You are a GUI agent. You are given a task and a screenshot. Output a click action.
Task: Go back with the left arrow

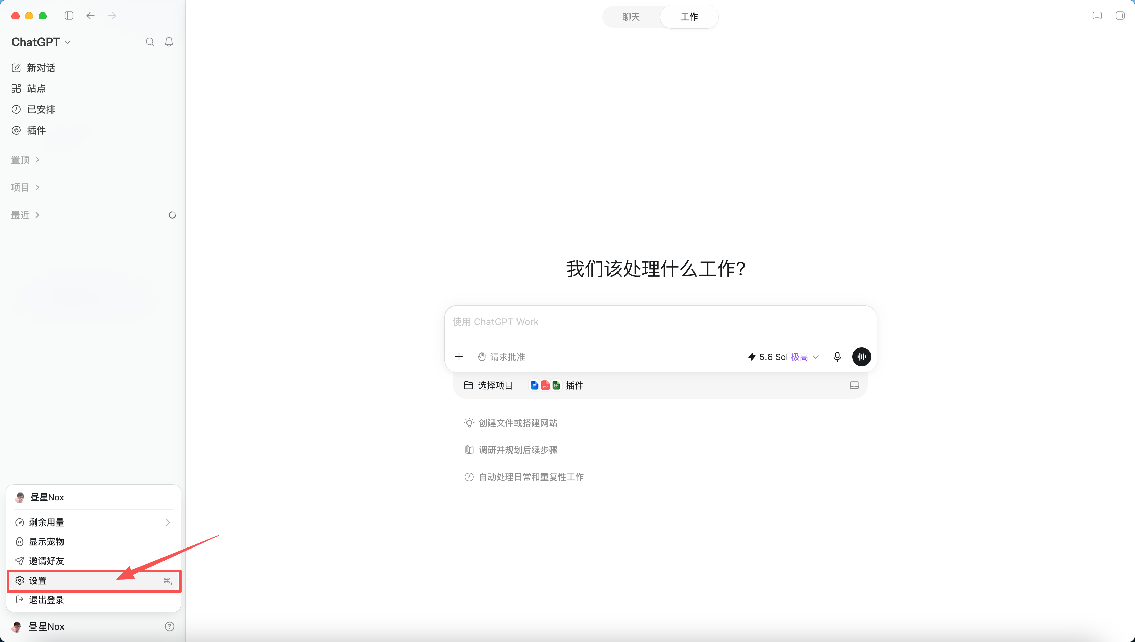[91, 16]
